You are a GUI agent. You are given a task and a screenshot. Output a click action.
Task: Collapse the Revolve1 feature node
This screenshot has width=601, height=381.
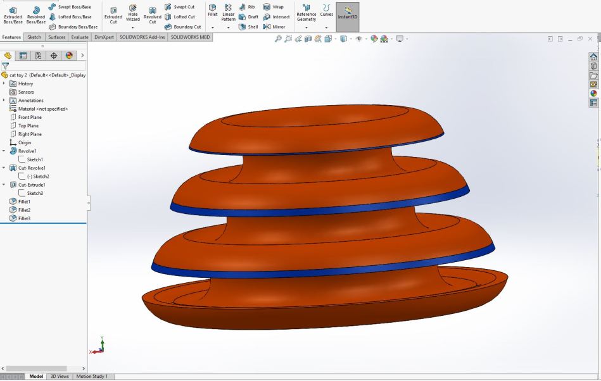point(4,151)
